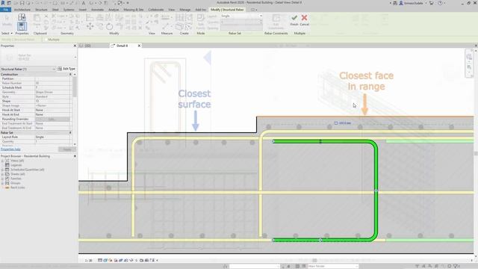
Task: Switch to the Manage ribbon tab
Action: coord(184,10)
